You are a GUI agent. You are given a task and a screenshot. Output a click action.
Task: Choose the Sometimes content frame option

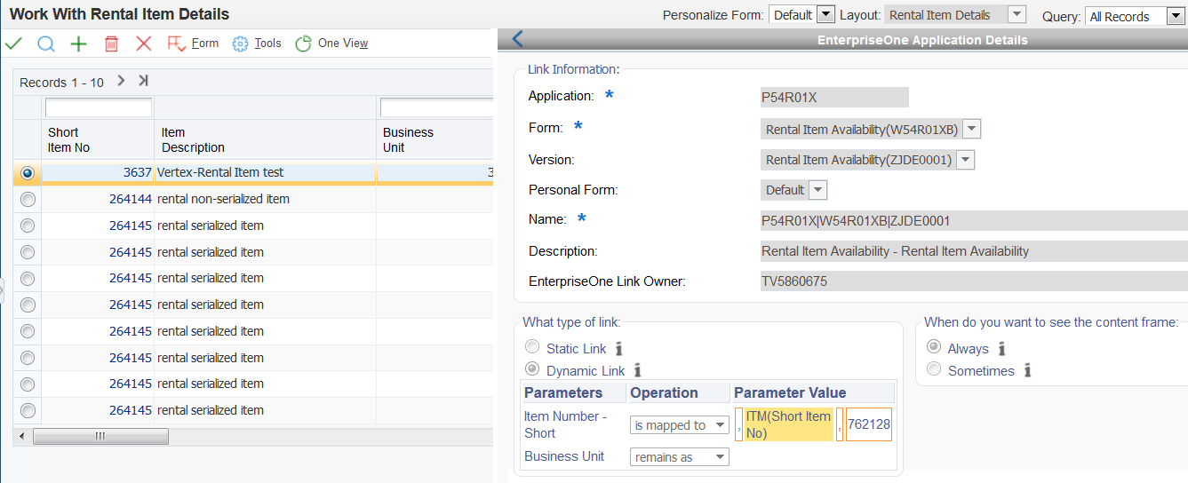[x=934, y=369]
